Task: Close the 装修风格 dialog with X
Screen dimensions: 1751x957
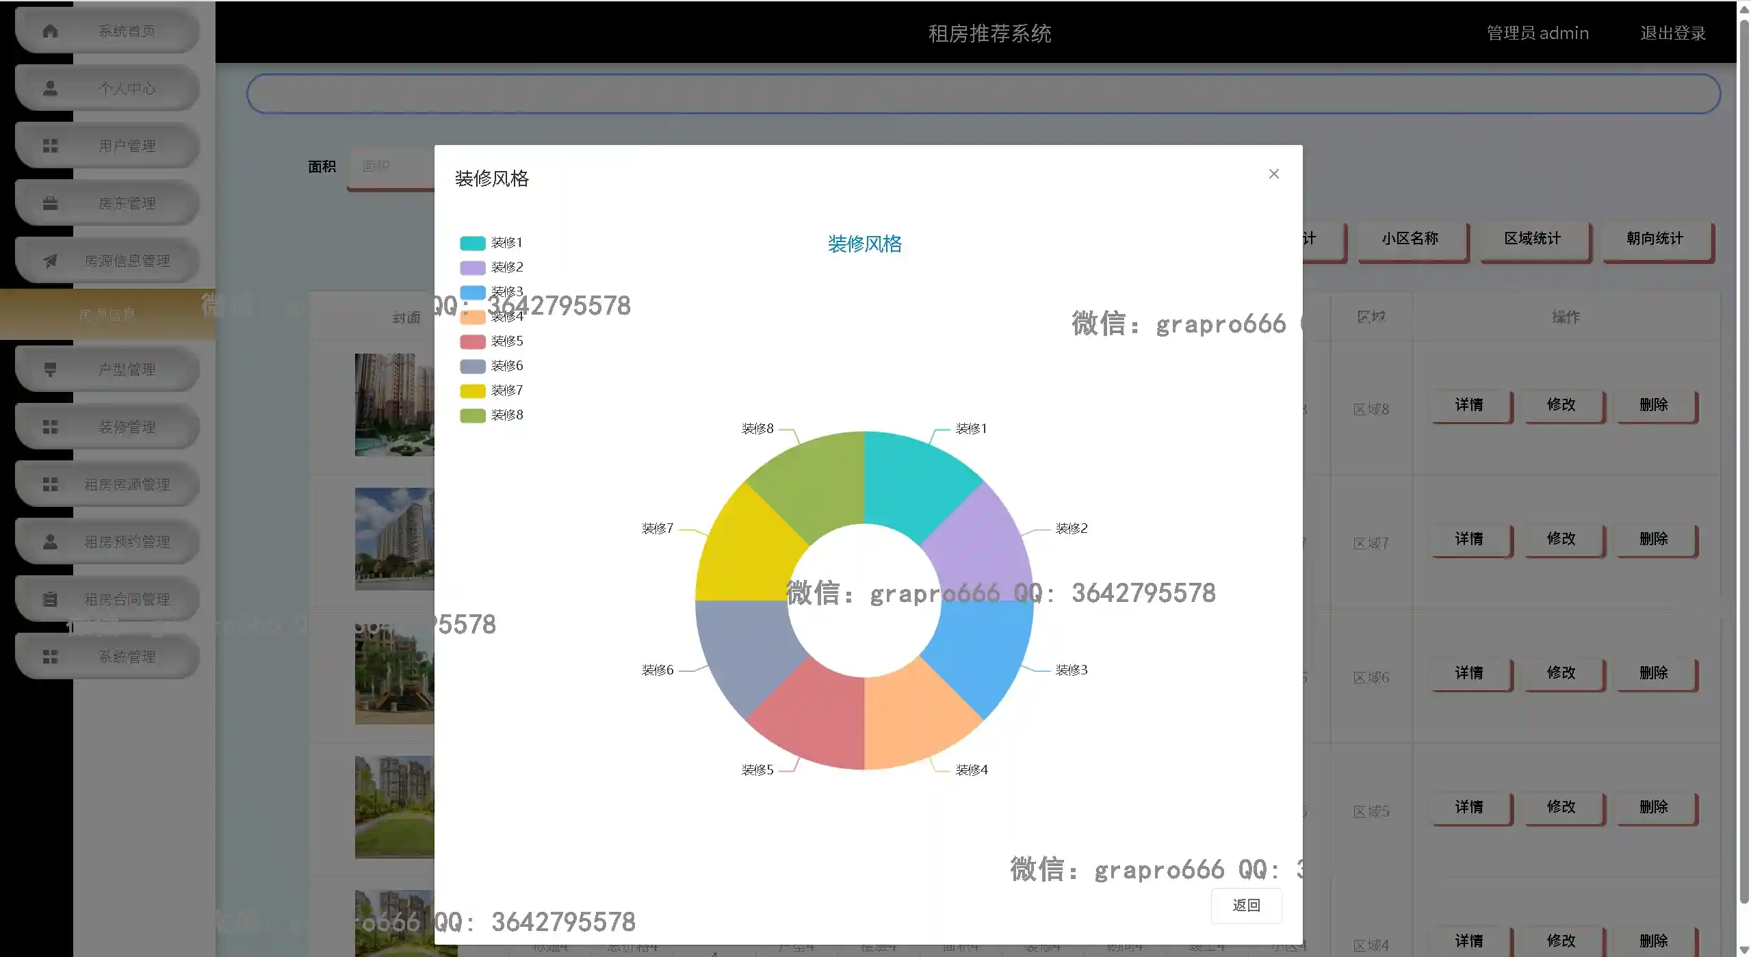Action: 1273,174
